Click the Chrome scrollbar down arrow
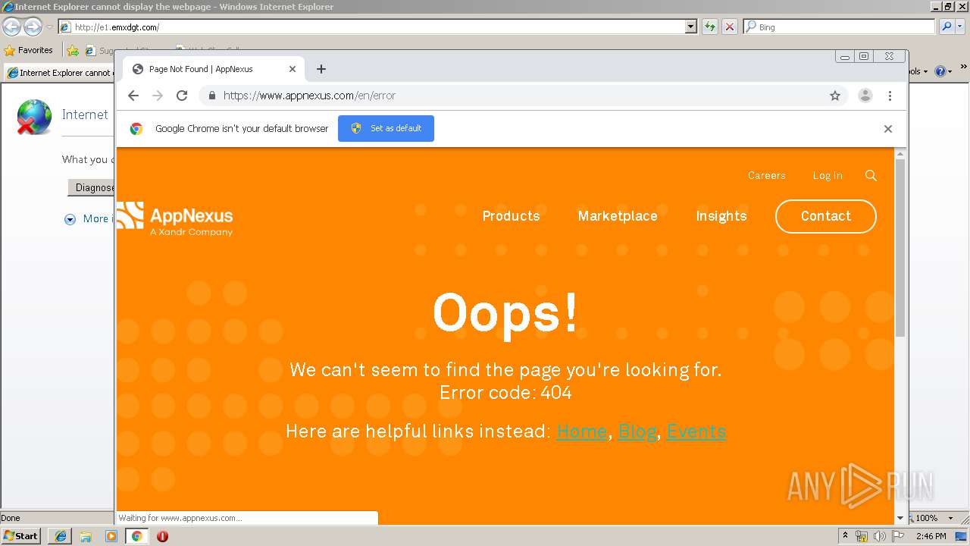This screenshot has width=970, height=546. [x=900, y=518]
